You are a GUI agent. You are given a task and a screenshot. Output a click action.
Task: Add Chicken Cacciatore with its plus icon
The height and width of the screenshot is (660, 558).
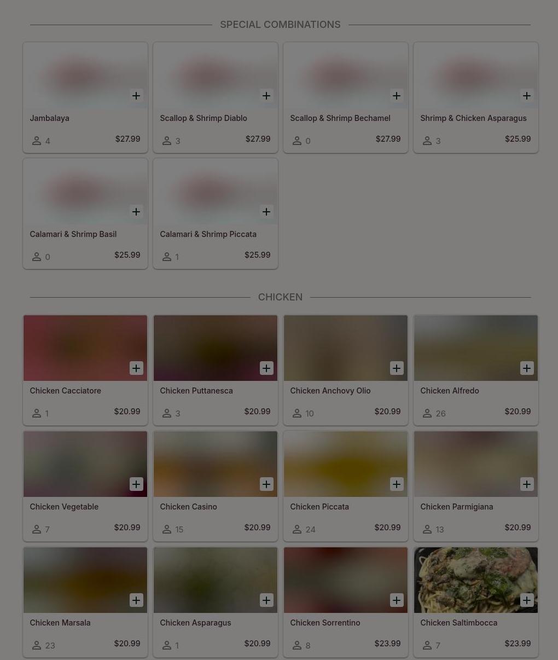pos(136,368)
